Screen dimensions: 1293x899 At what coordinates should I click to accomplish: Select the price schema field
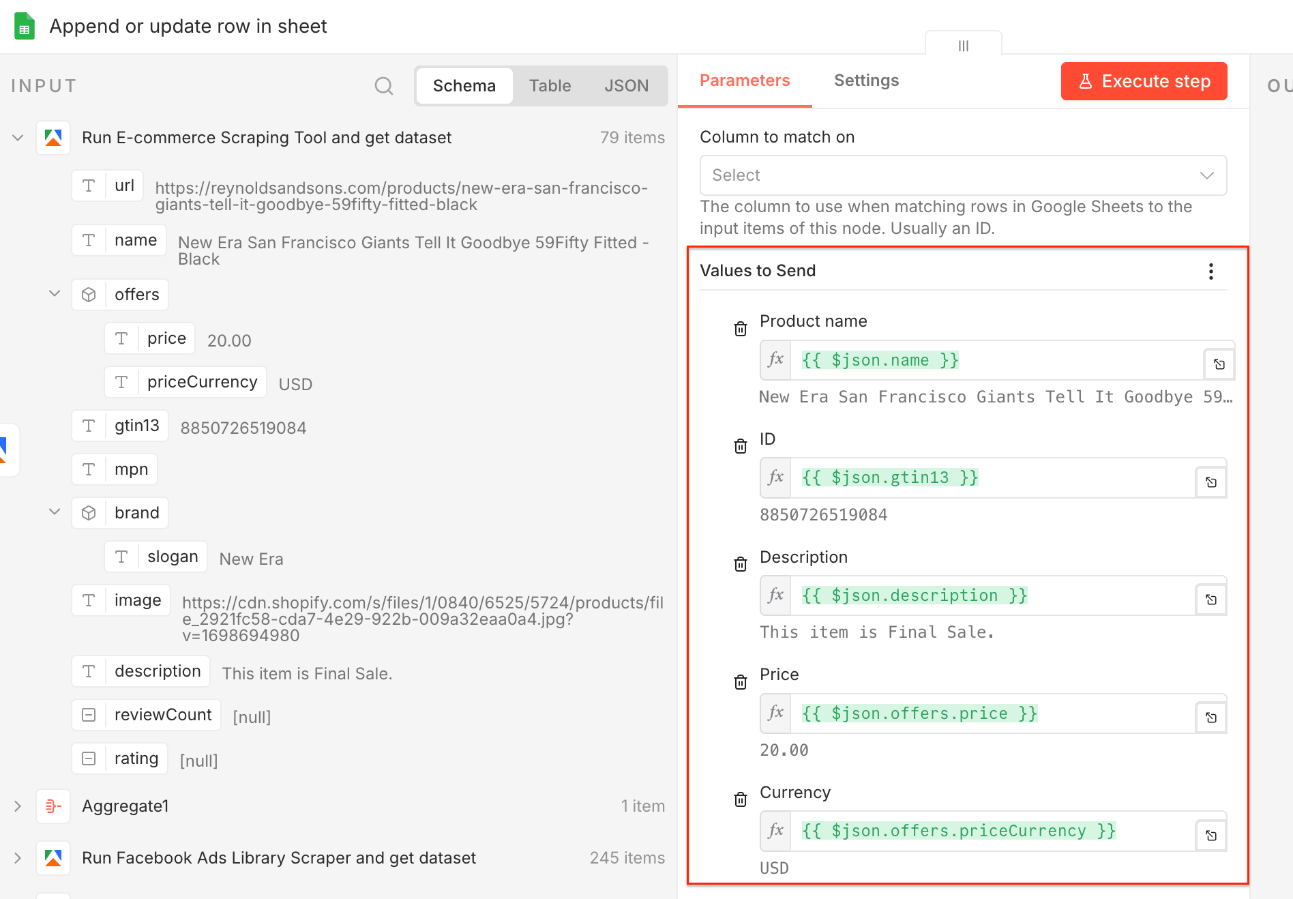(x=150, y=338)
